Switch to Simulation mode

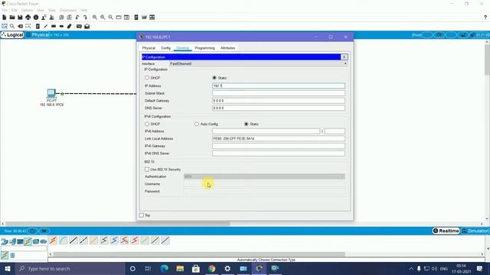click(475, 231)
